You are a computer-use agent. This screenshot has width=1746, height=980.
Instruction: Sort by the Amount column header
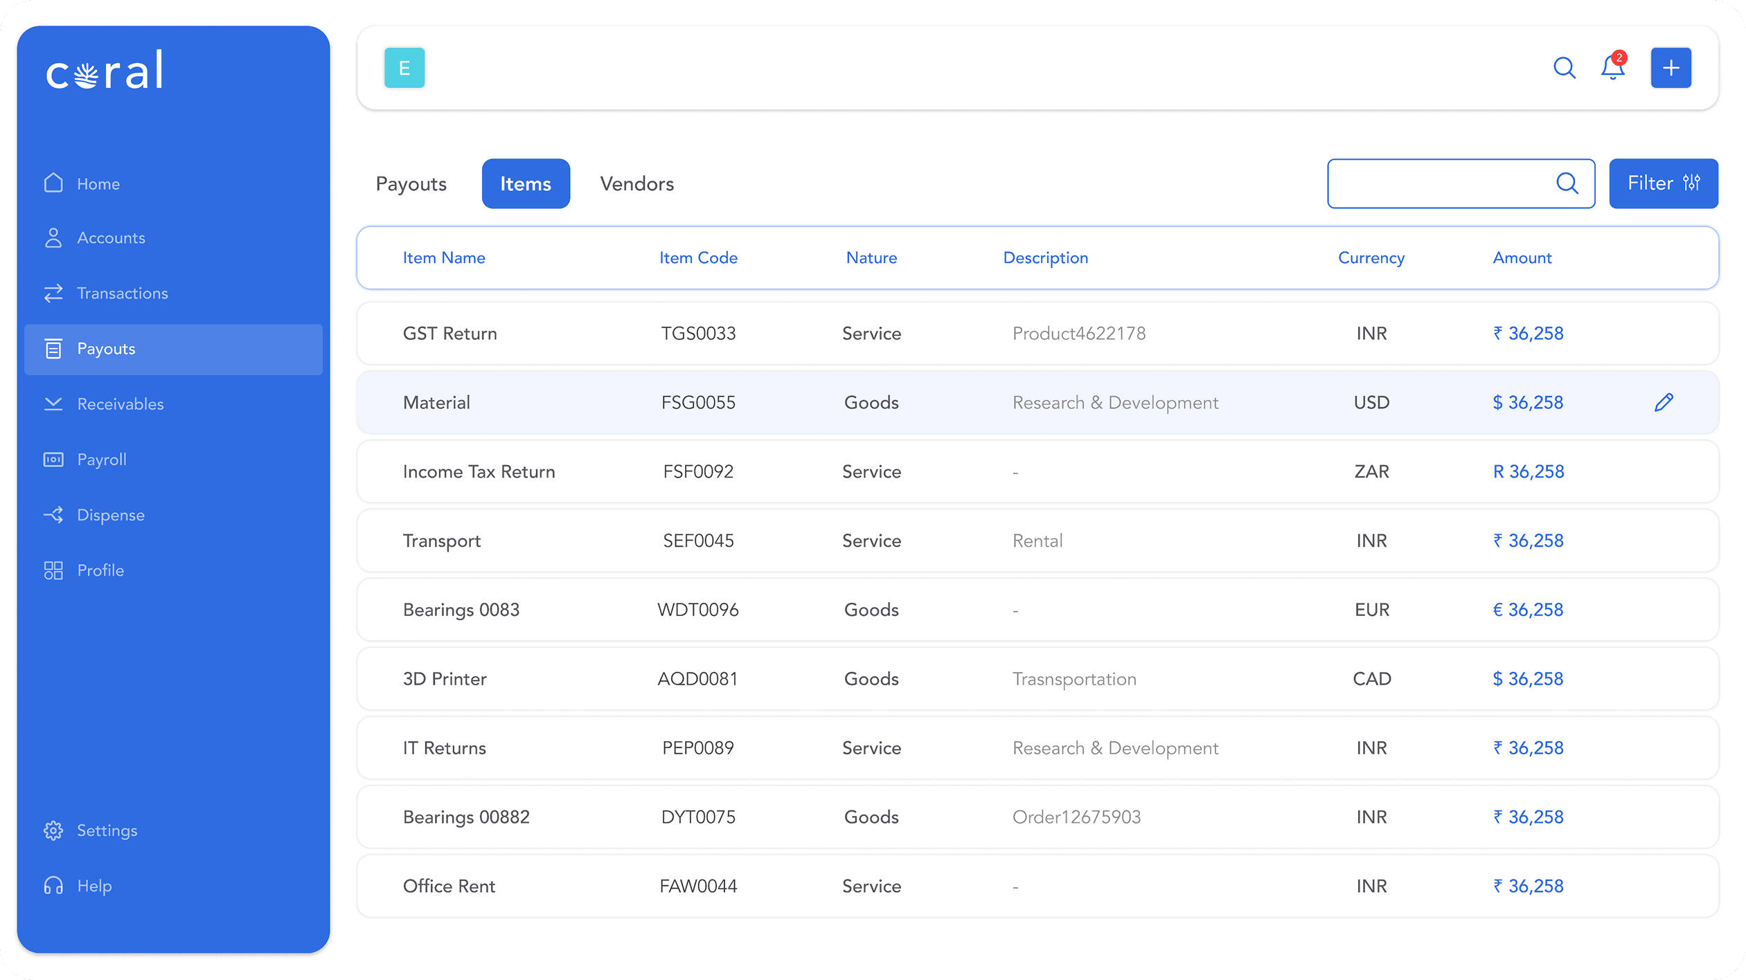point(1522,258)
